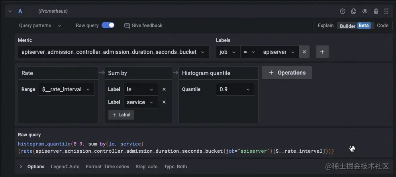Toggle query A visibility eye icon
396x177 pixels.
tap(365, 11)
